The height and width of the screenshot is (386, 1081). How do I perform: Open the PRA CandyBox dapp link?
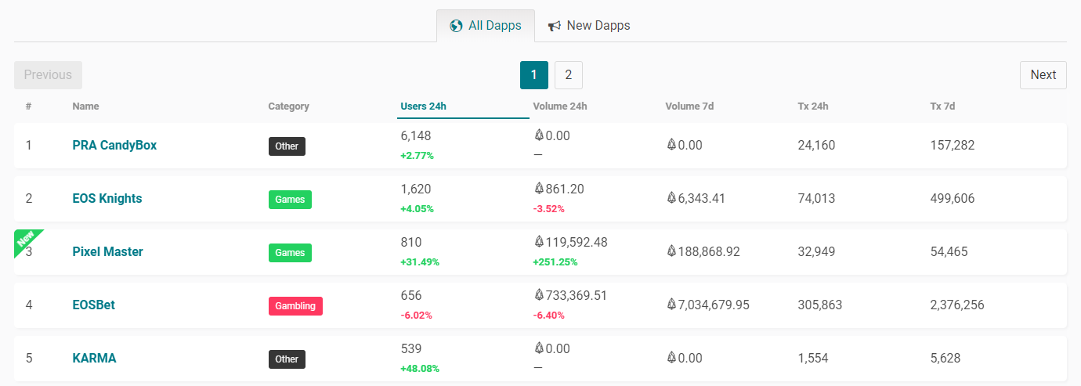tap(114, 146)
